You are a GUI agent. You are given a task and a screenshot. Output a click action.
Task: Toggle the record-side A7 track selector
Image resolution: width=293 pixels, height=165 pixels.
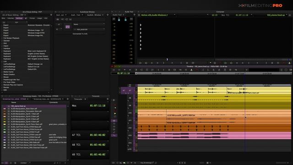coord(130,91)
